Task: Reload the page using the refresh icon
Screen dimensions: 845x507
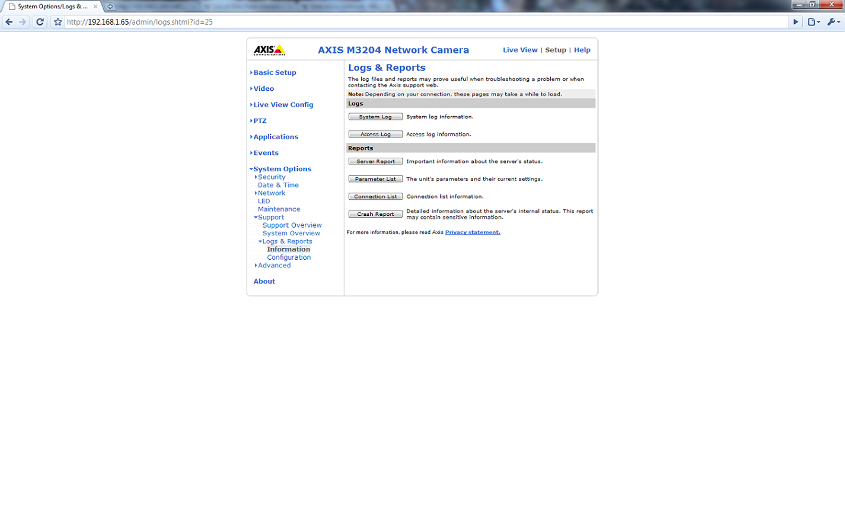Action: pyautogui.click(x=39, y=22)
